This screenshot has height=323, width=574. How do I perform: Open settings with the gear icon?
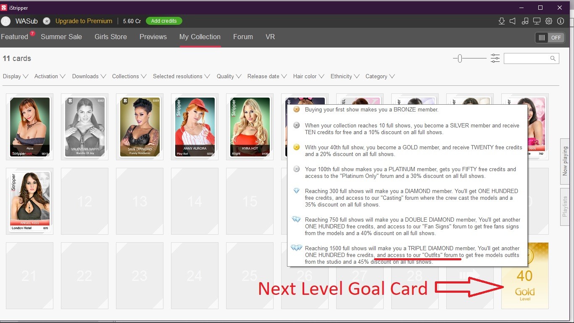pyautogui.click(x=548, y=21)
